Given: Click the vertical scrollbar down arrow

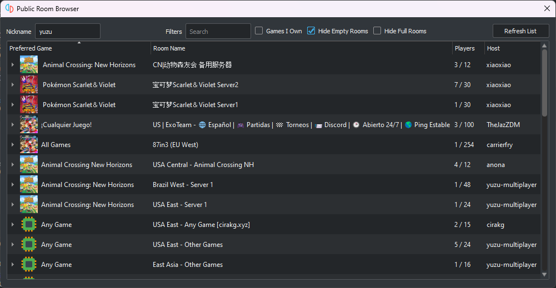Looking at the screenshot, I should (544, 275).
